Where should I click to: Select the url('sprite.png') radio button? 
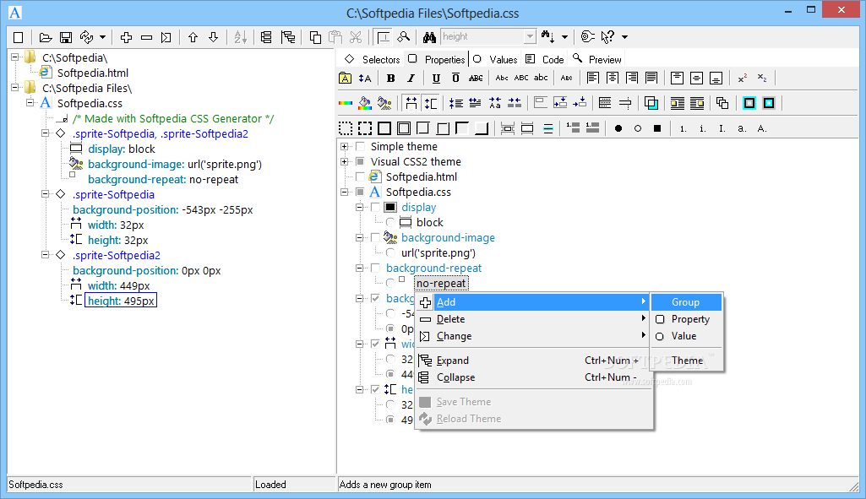390,252
